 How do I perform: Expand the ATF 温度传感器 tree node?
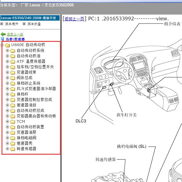(8, 62)
